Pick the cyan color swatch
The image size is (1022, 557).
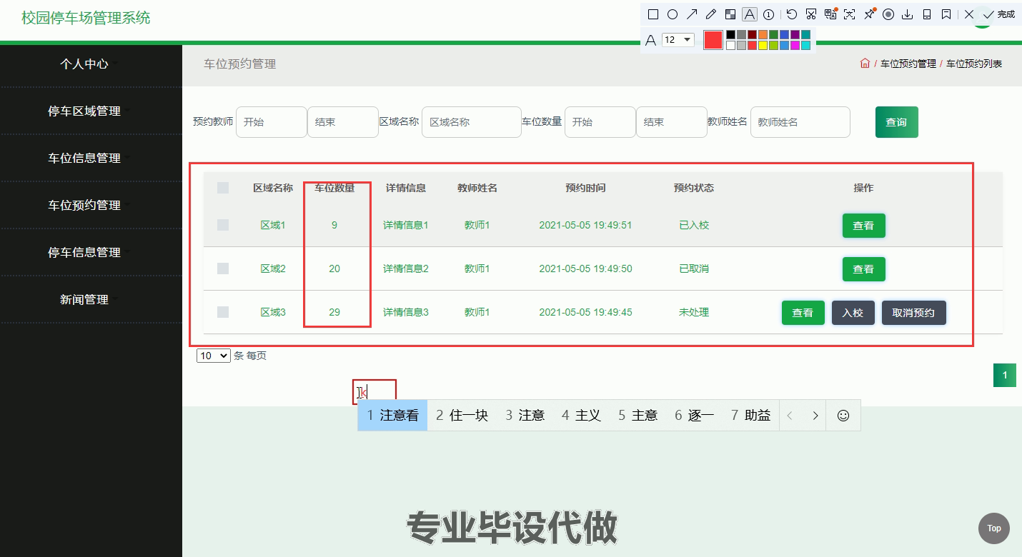[x=805, y=45]
